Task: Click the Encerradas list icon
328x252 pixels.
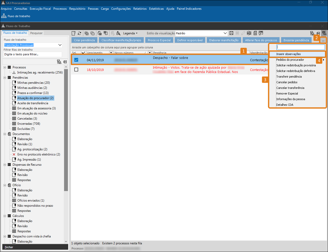Action: [x=14, y=124]
